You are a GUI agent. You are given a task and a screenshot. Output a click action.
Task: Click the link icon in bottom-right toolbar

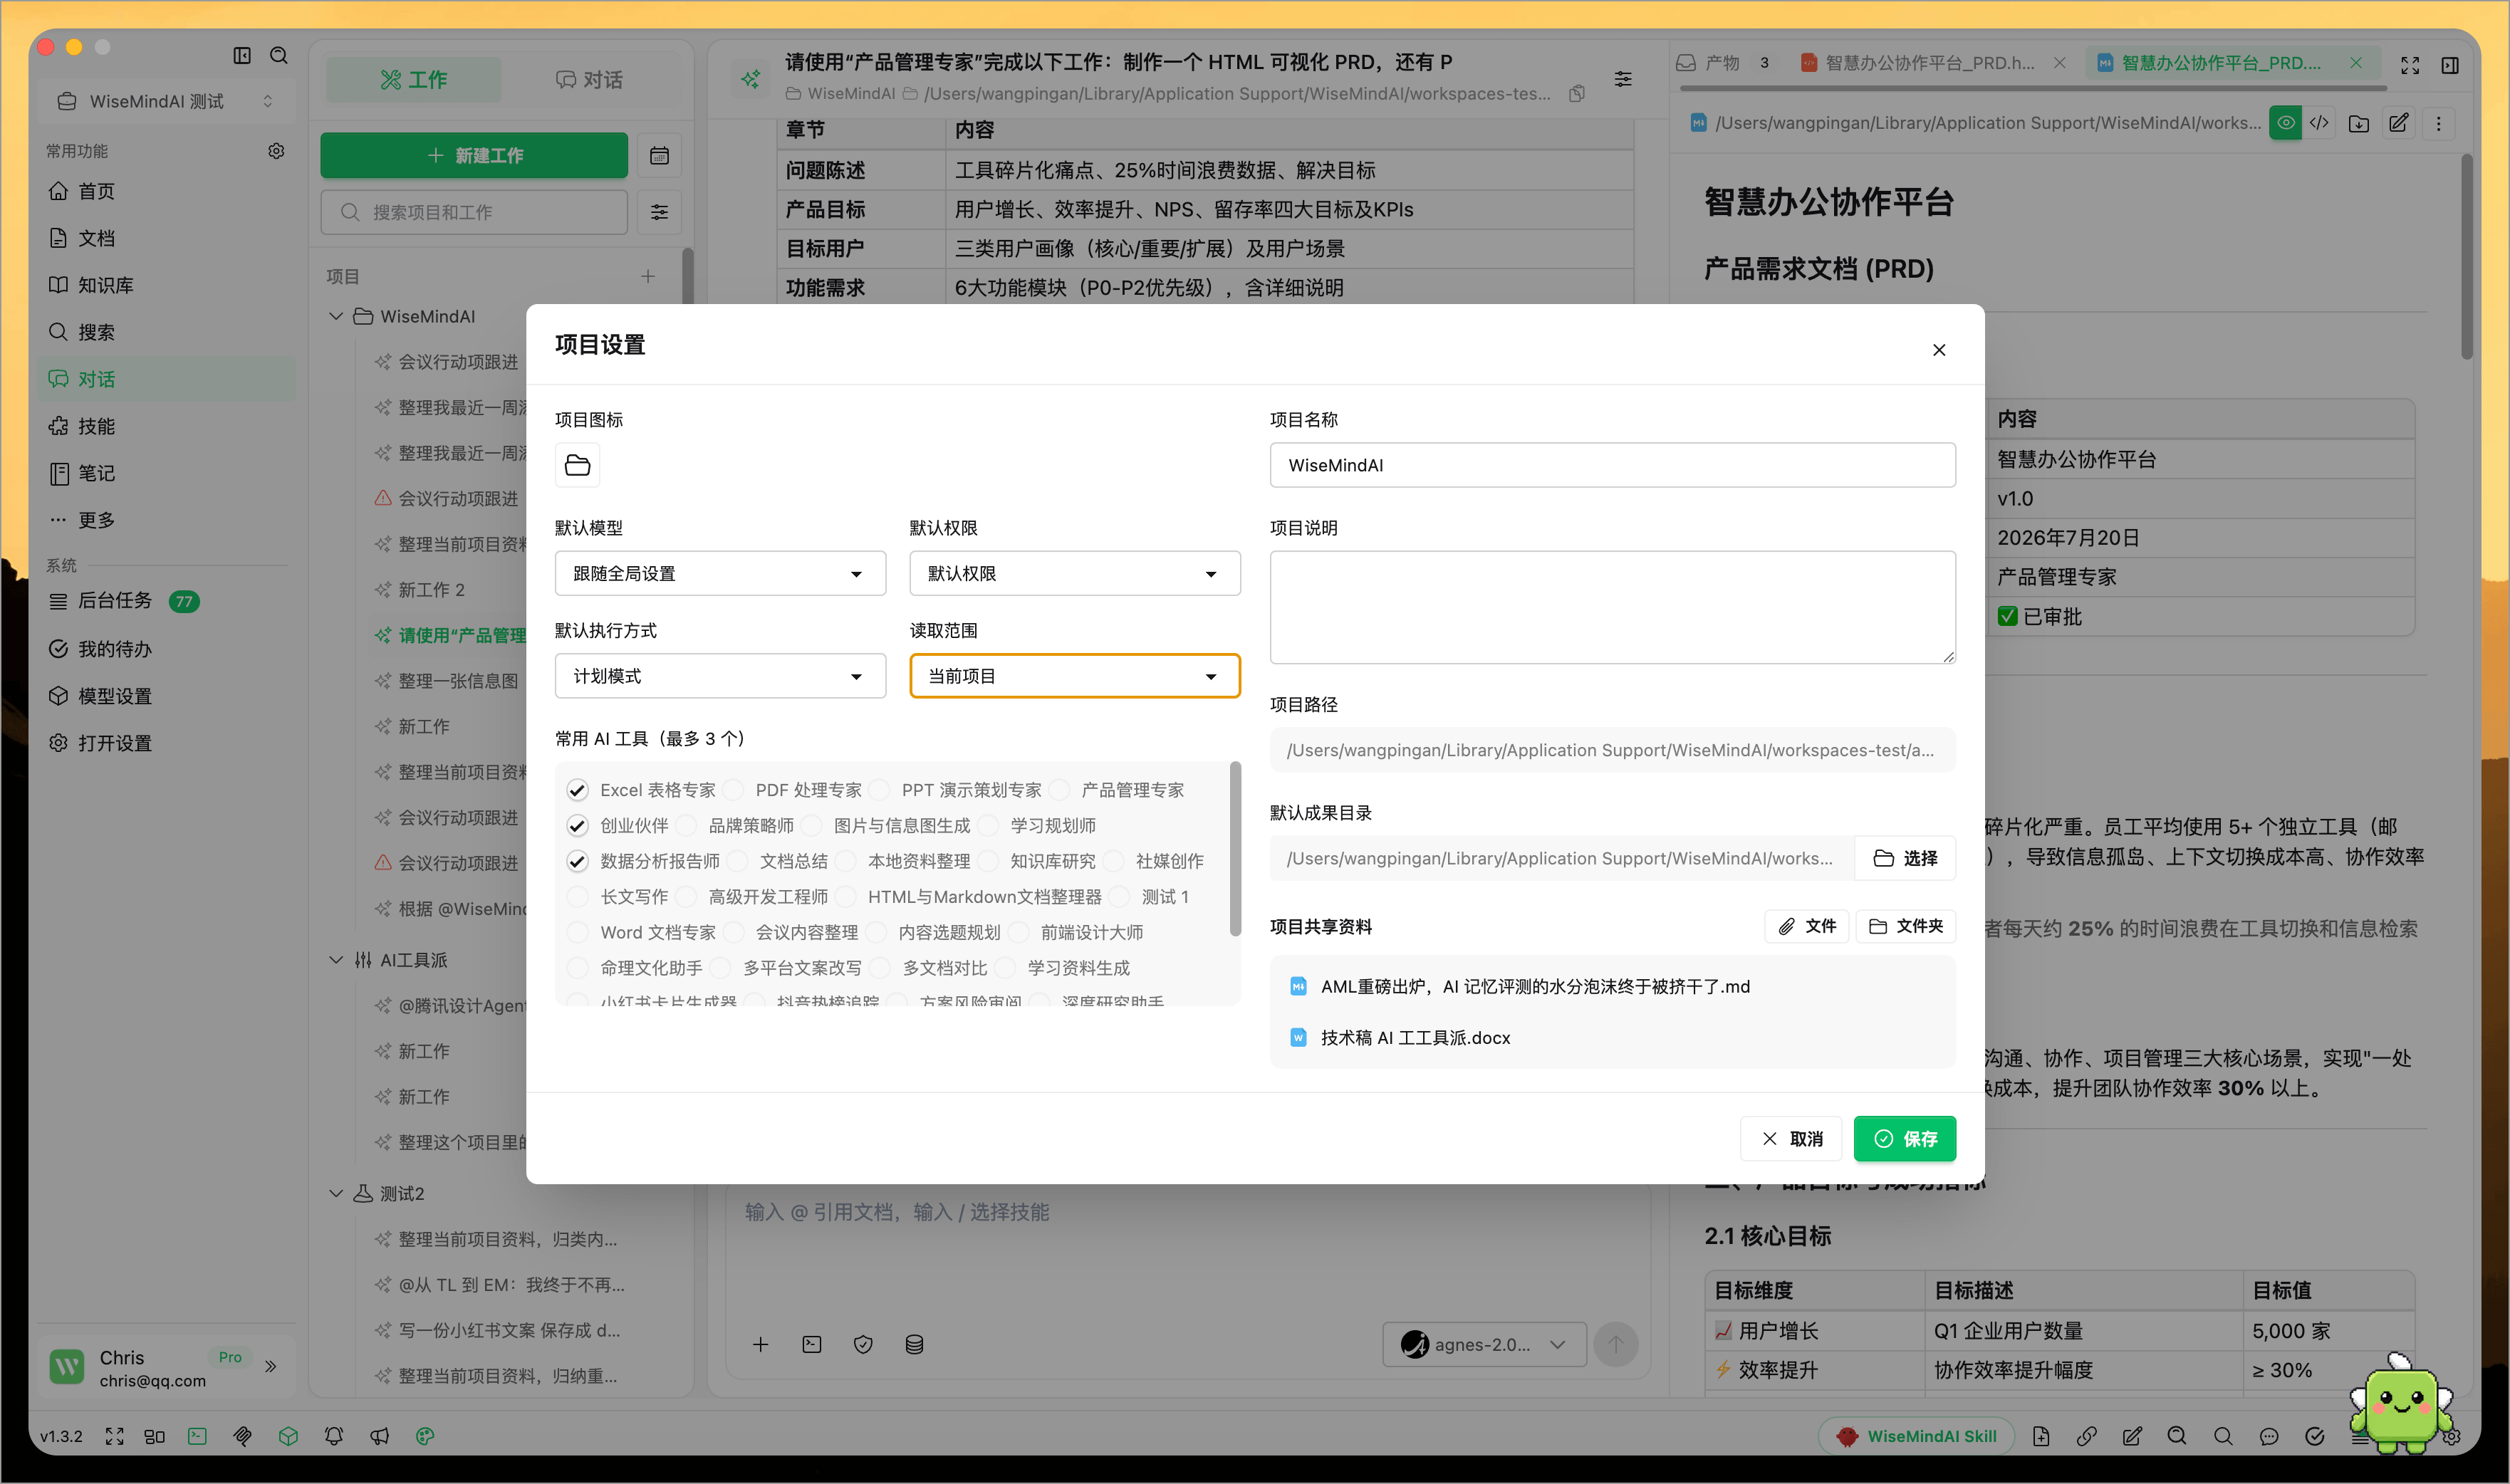[2086, 1436]
